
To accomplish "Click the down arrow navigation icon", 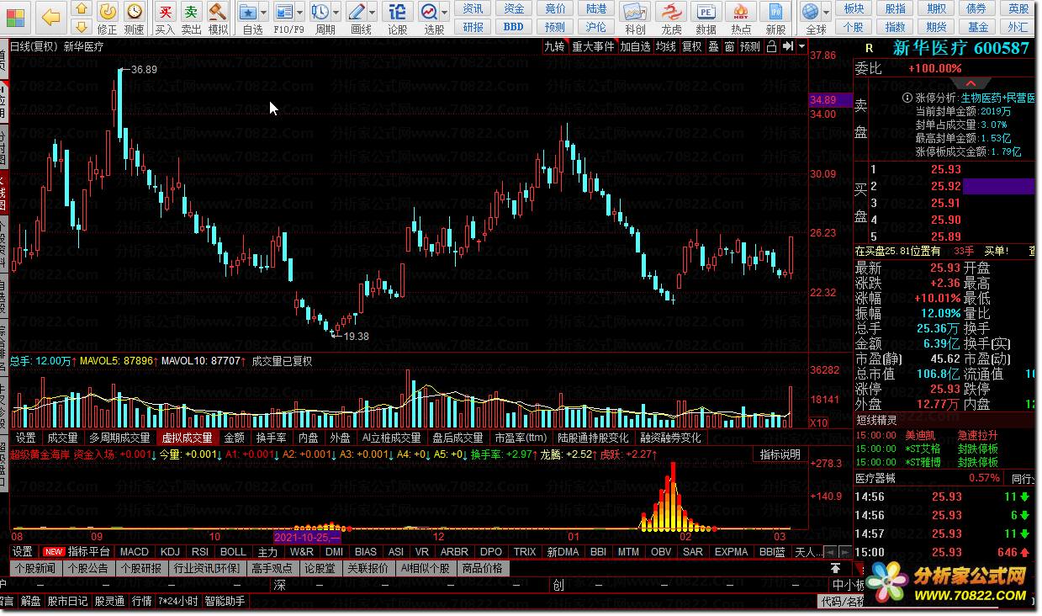I will pos(81,25).
